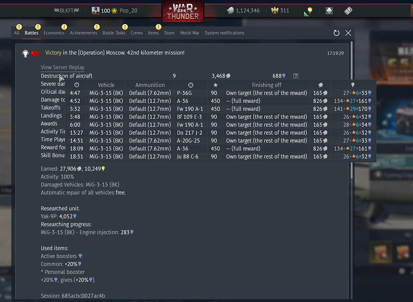This screenshot has height=302, width=413.
Task: Click the lightbulb research points icon
Action: point(308,11)
